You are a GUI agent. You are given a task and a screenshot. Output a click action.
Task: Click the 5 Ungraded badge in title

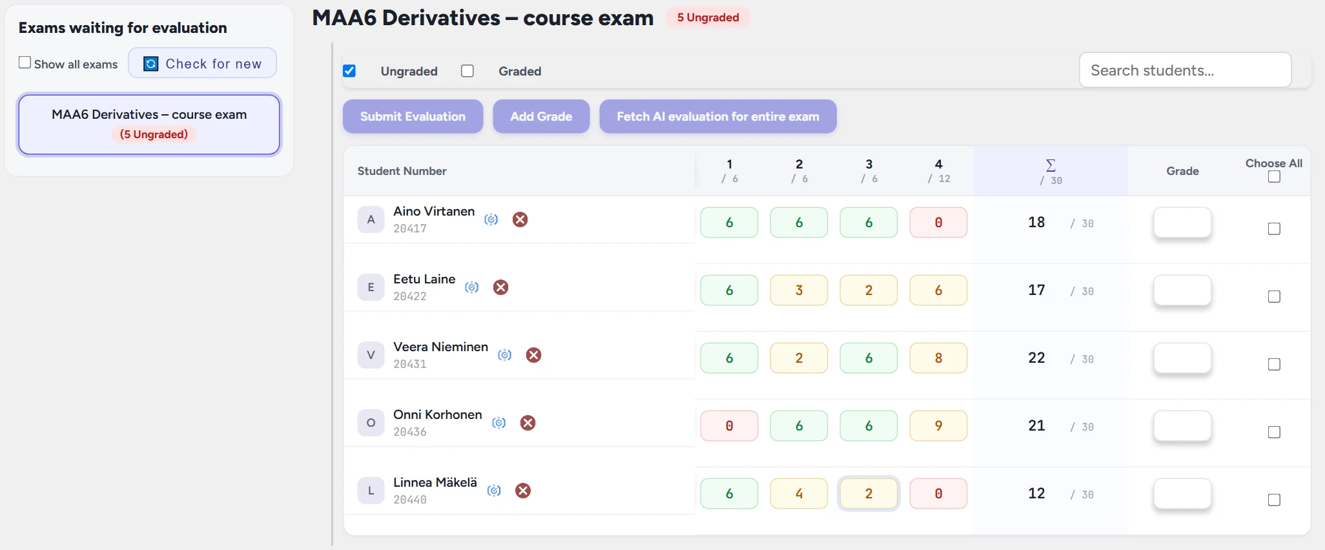click(x=708, y=17)
